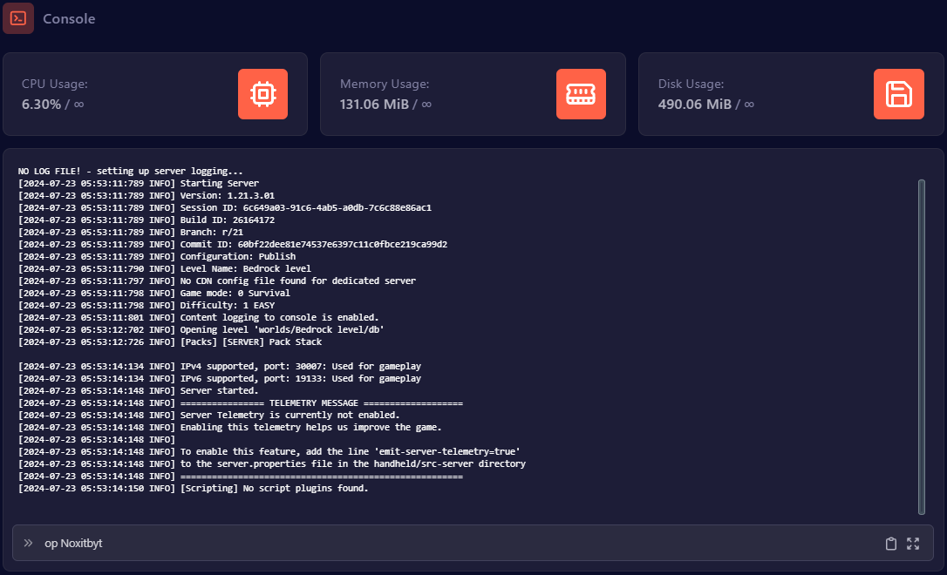Expand console with the fullscreen icon
The height and width of the screenshot is (575, 947).
pyautogui.click(x=913, y=544)
